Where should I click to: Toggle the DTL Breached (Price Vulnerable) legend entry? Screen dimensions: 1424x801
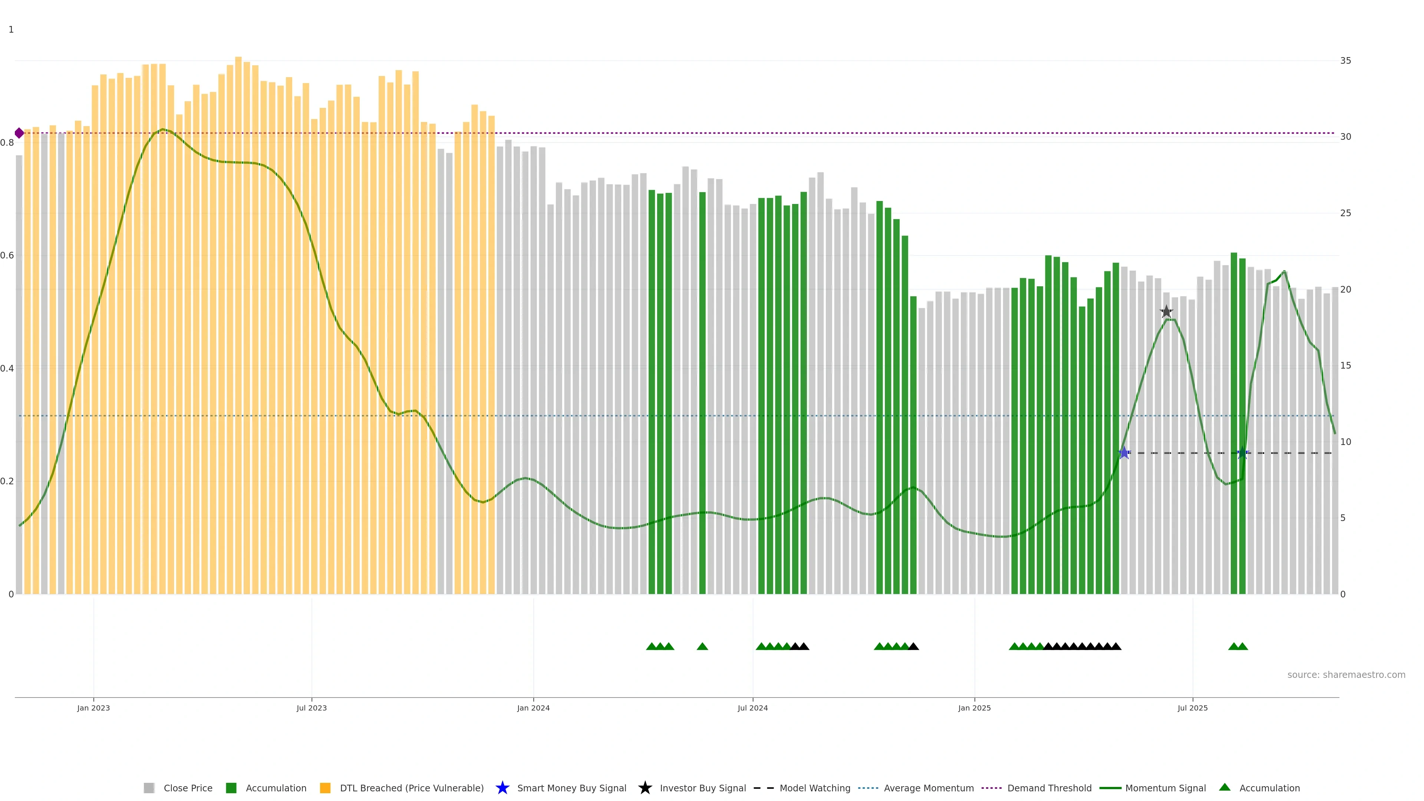pos(411,788)
